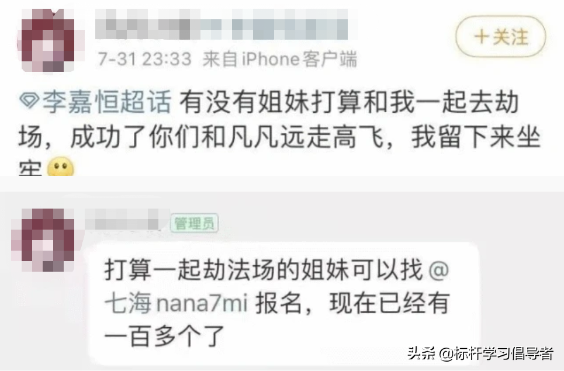The image size is (564, 371).
Task: Click the 7-31 23:33 post timestamp
Action: pos(144,59)
